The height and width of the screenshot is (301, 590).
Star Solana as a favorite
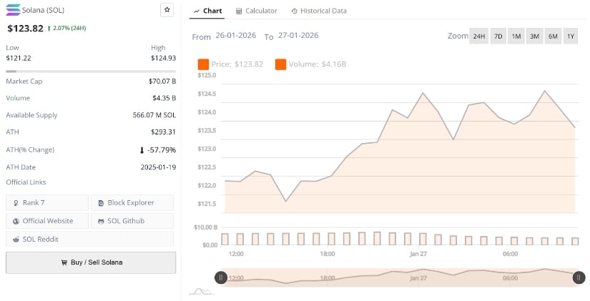(x=166, y=10)
